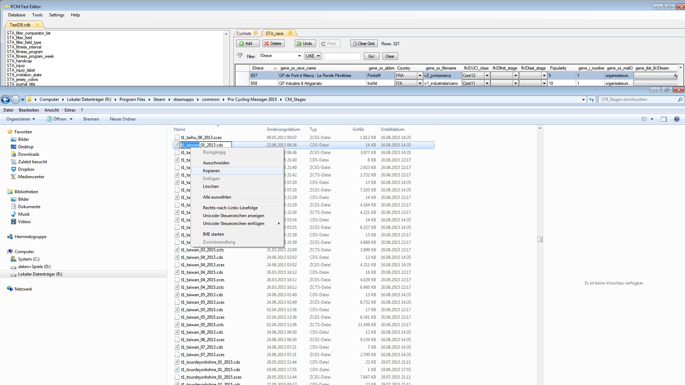Screen dimensions: 685x385
Task: Open the Cont12 fkIDUCI_class dropdown
Action: [x=487, y=76]
